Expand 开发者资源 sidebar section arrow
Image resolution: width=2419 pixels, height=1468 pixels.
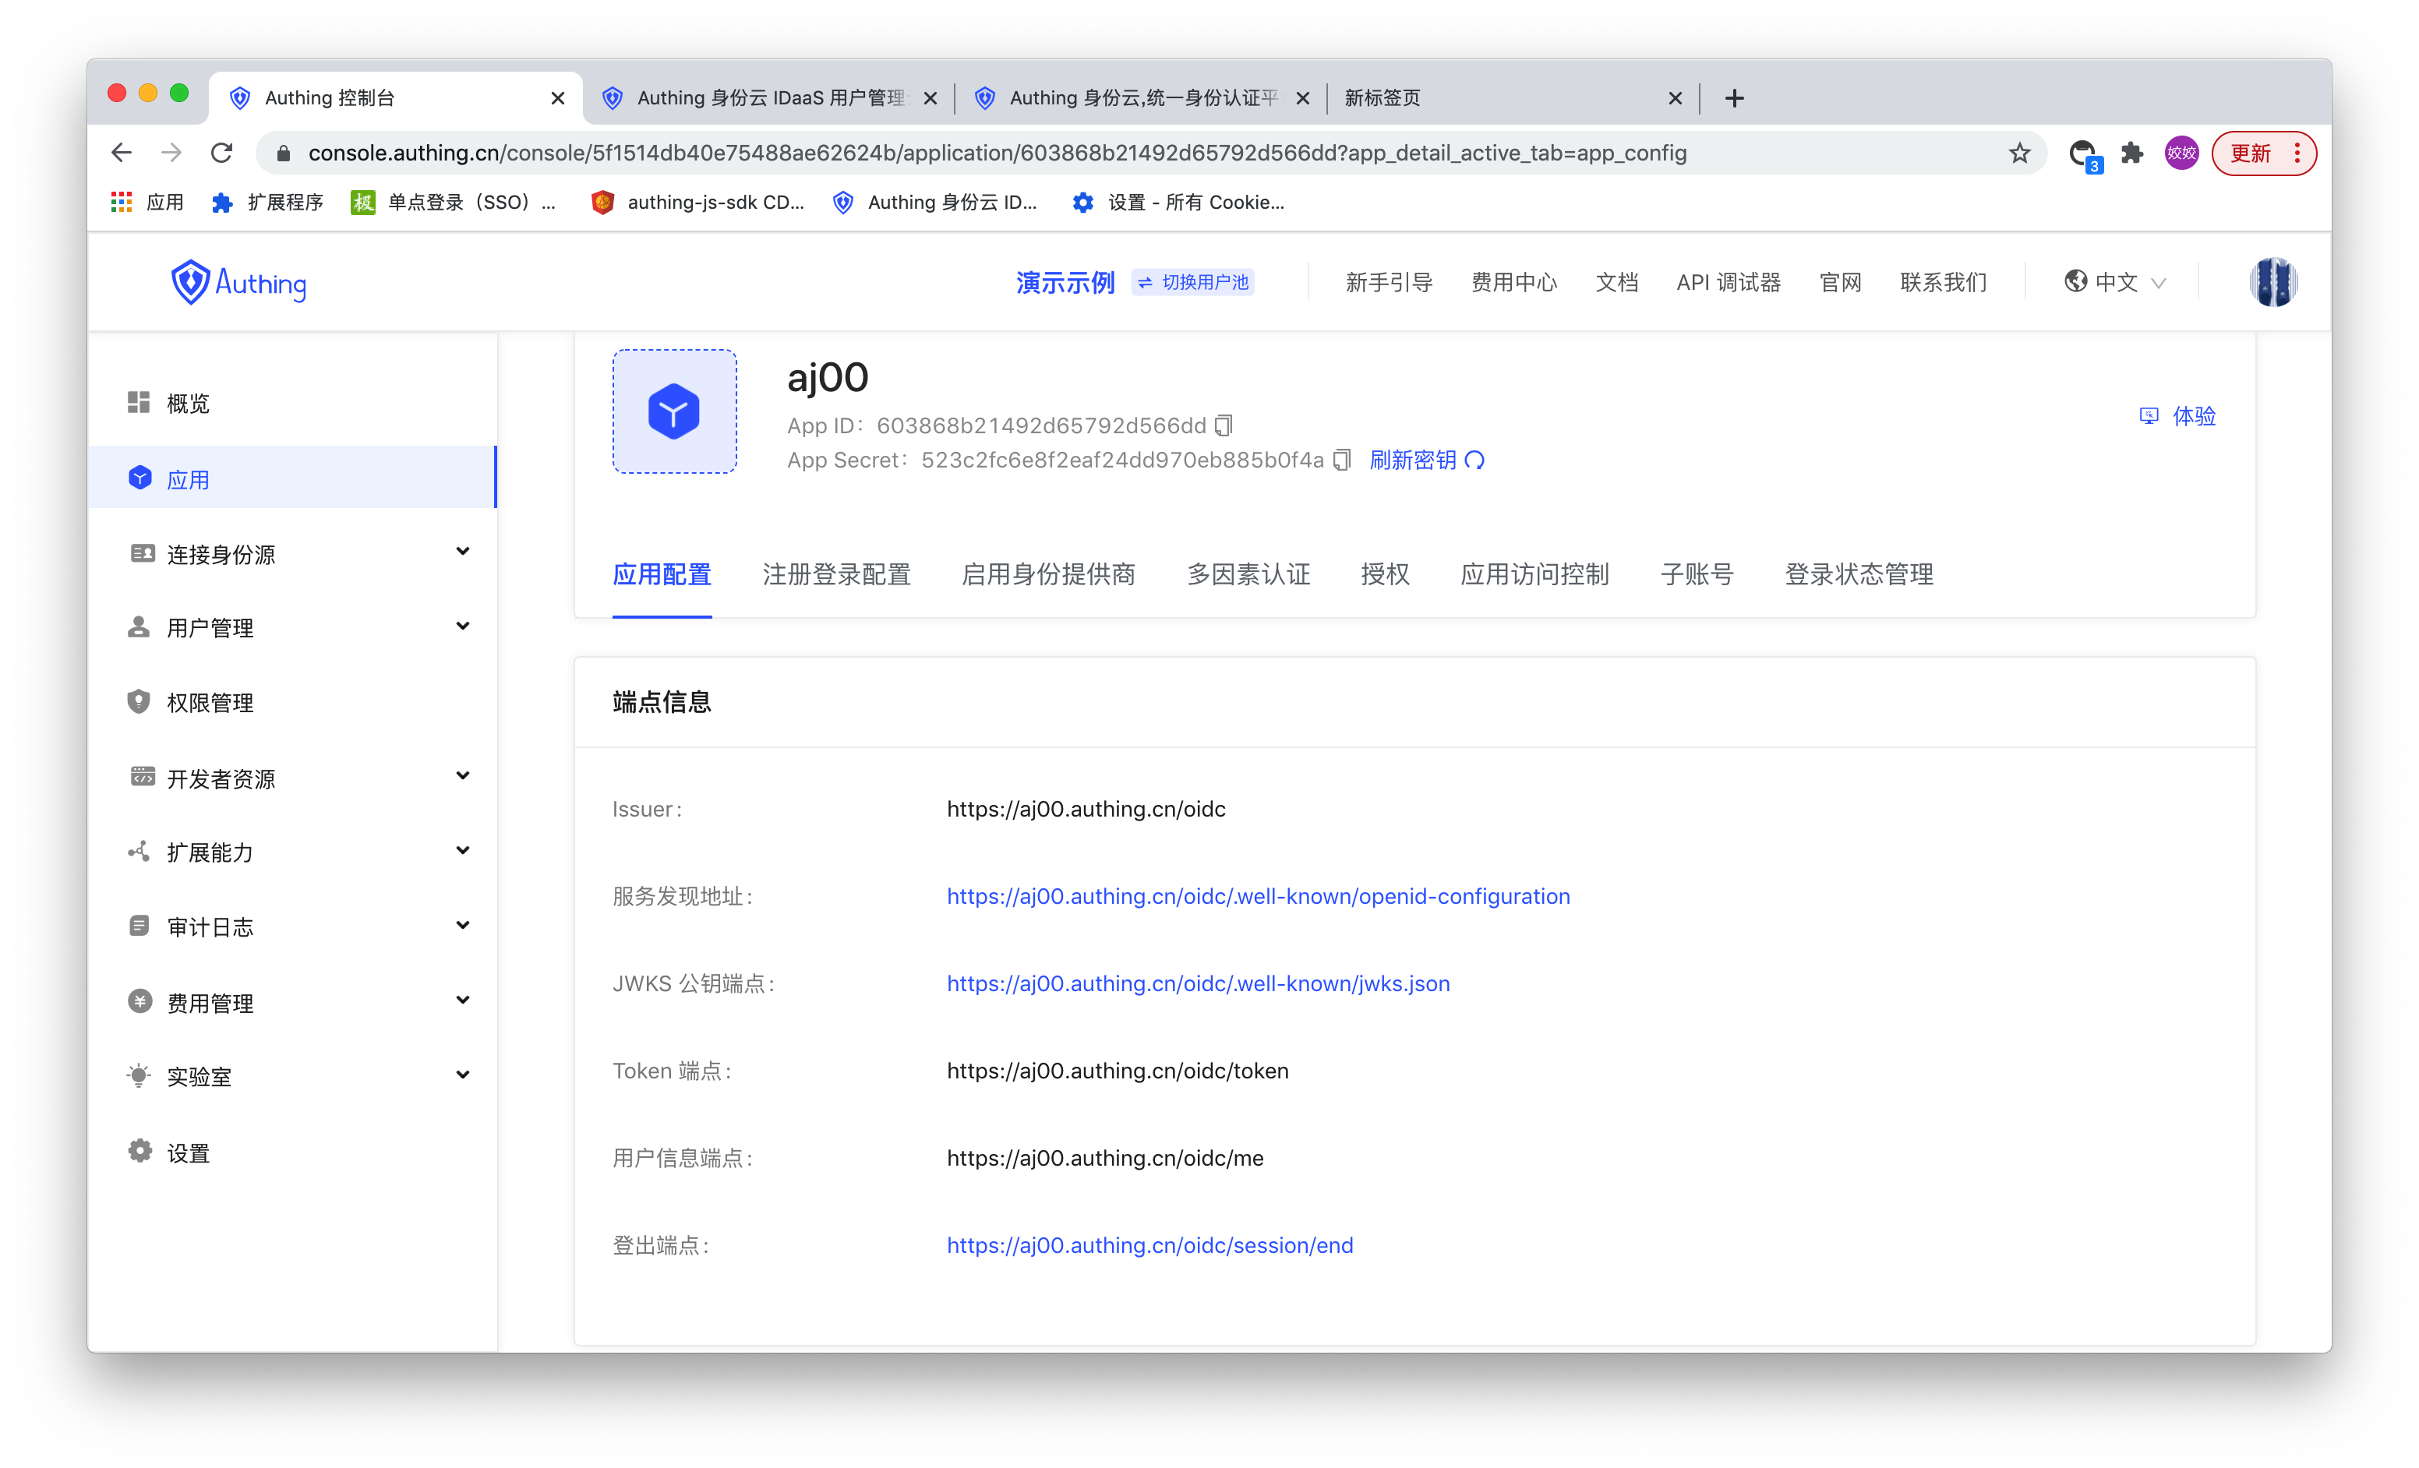click(x=462, y=777)
